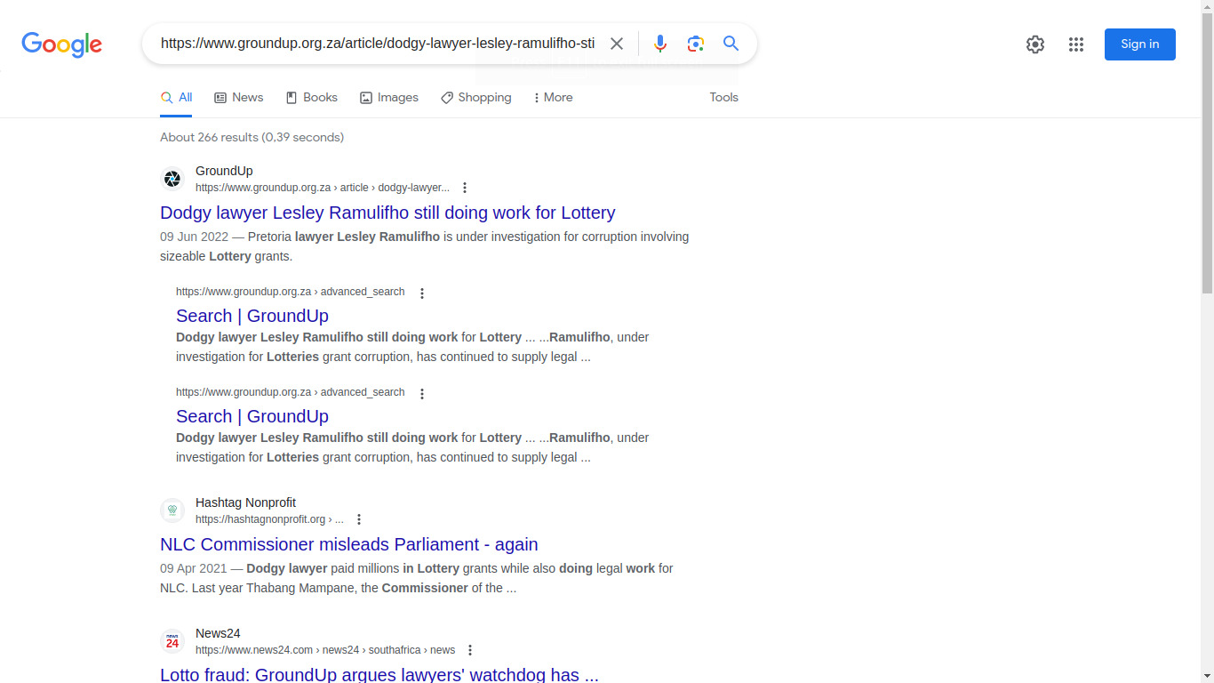Click the magnifying glass search button

point(731,44)
